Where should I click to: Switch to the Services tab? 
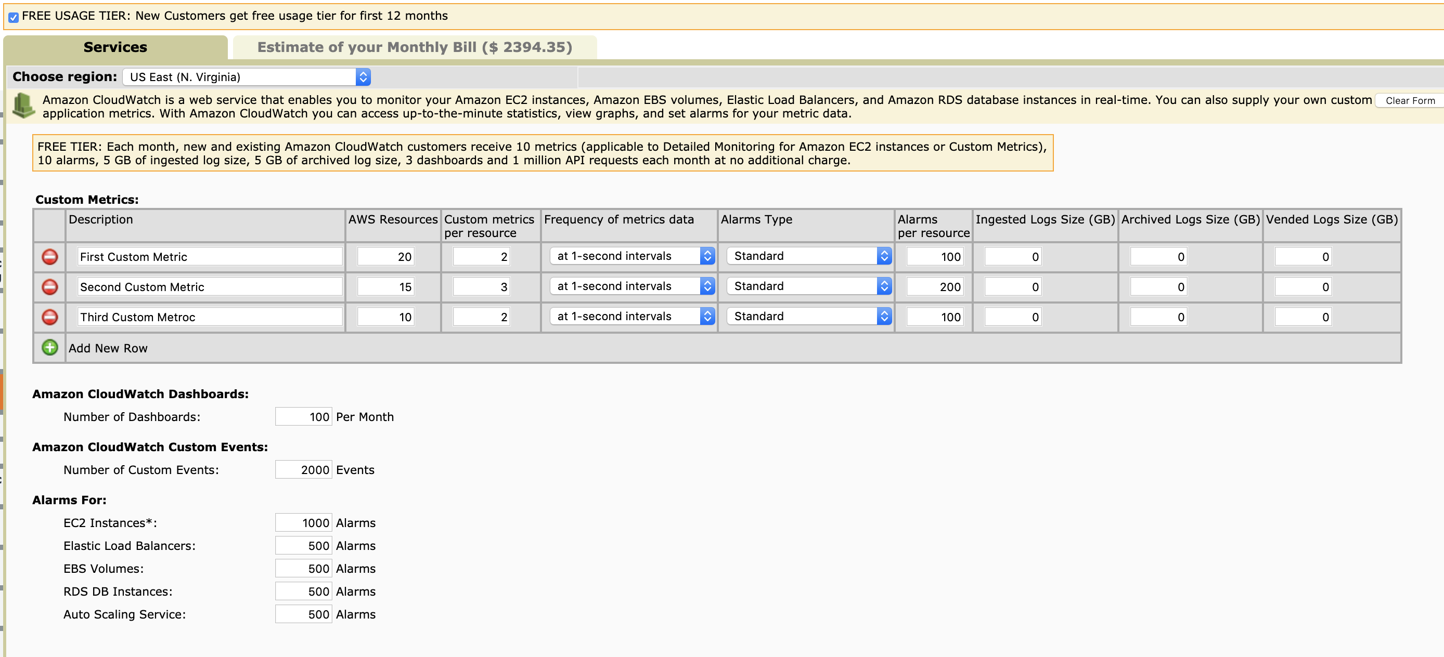click(115, 47)
